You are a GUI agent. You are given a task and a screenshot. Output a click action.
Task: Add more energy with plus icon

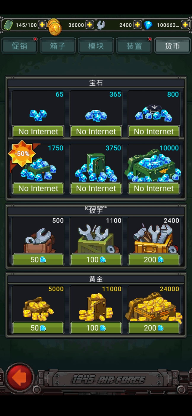click(42, 25)
